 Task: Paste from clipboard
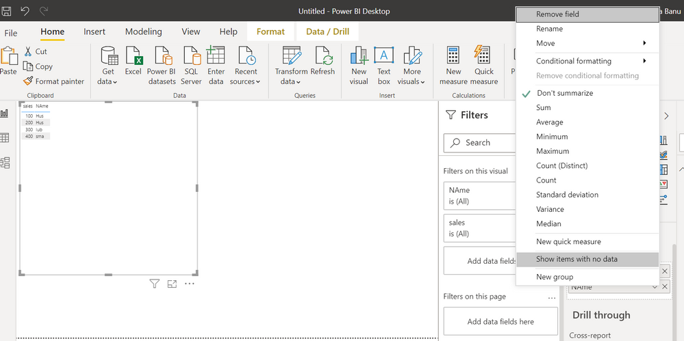(x=9, y=61)
